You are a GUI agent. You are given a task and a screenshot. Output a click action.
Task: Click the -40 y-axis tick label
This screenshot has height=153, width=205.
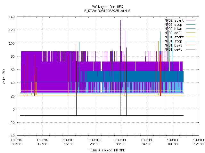[12, 136]
